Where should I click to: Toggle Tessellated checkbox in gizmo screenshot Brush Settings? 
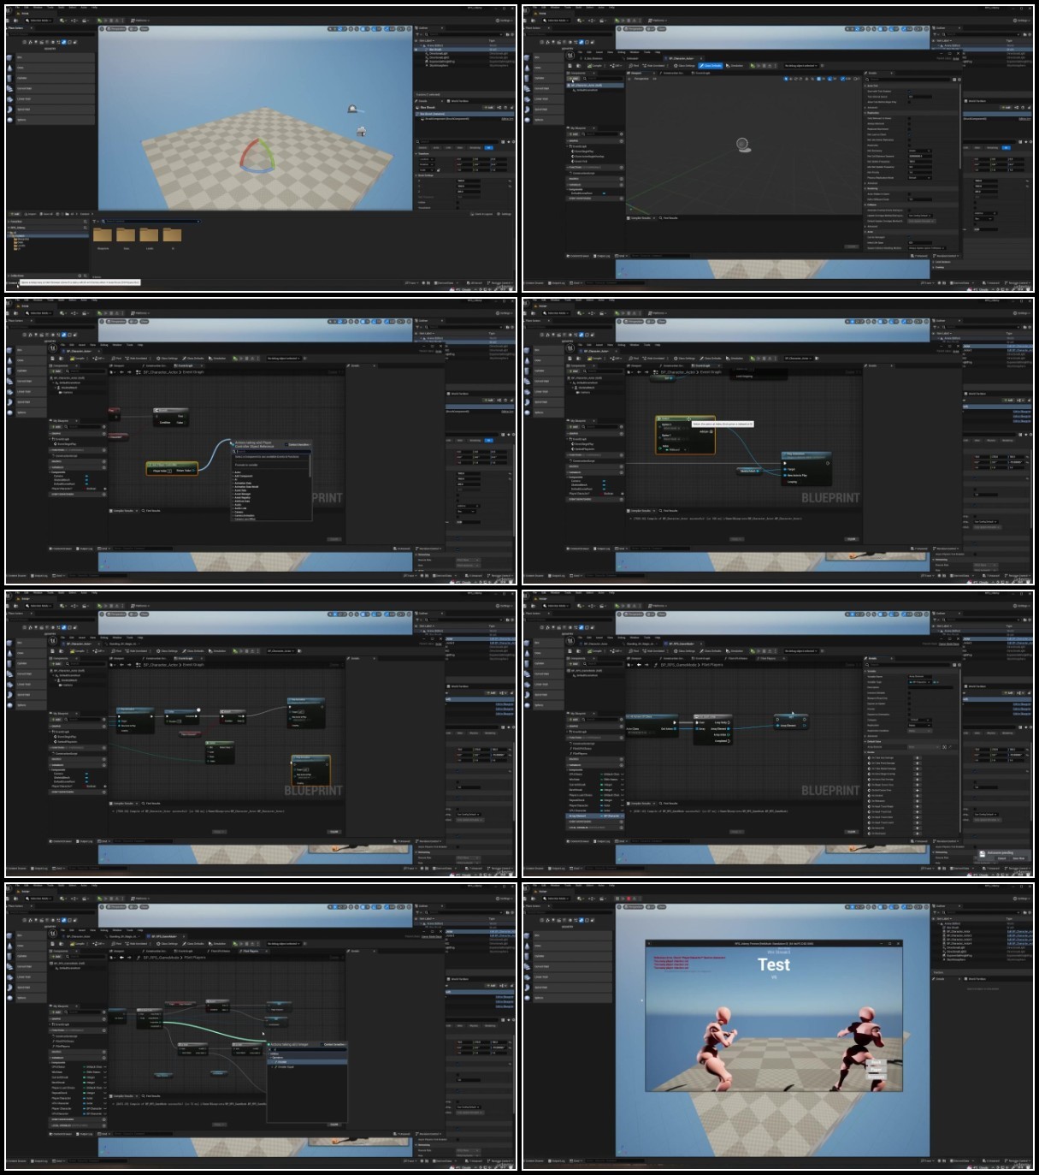[x=458, y=208]
